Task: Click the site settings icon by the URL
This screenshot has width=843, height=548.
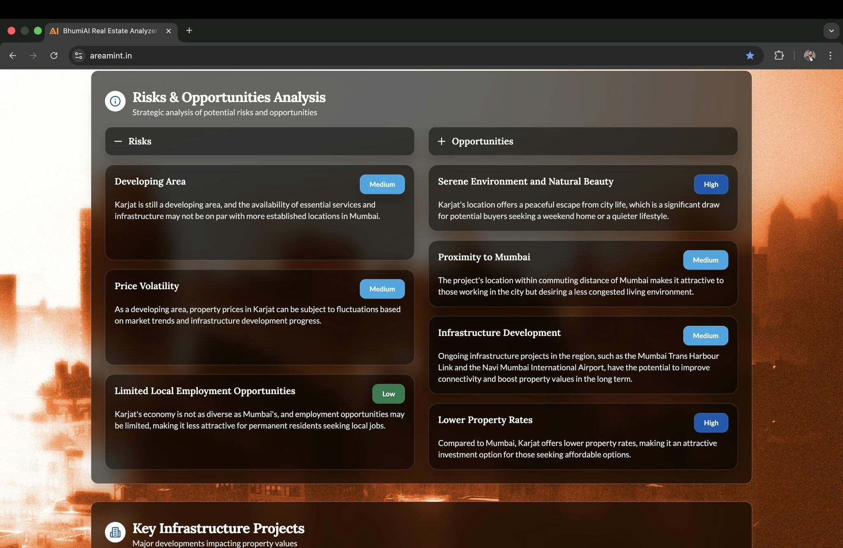Action: 79,56
